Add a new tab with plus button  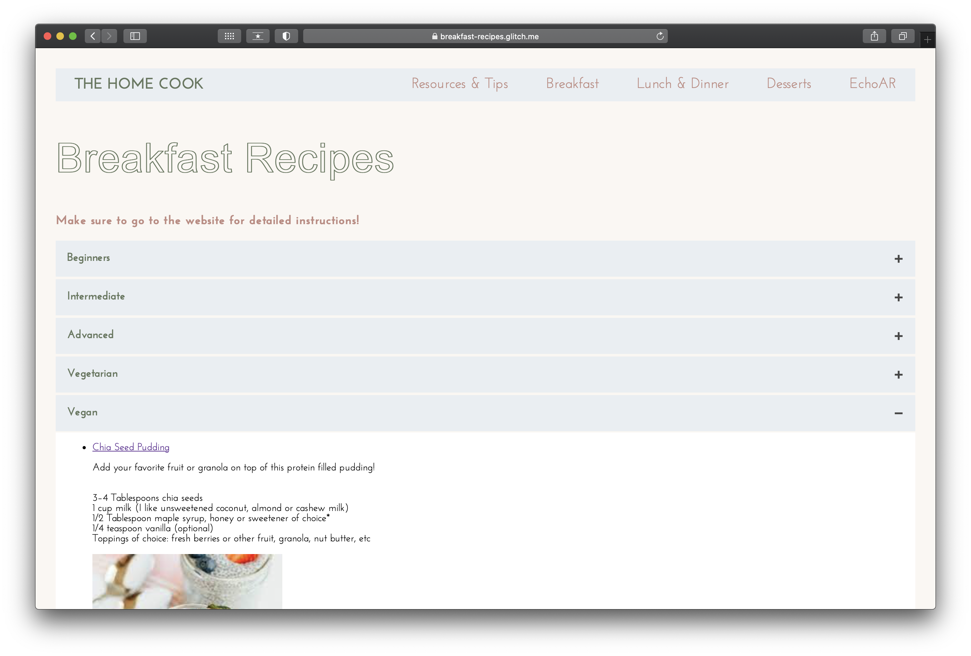[927, 40]
